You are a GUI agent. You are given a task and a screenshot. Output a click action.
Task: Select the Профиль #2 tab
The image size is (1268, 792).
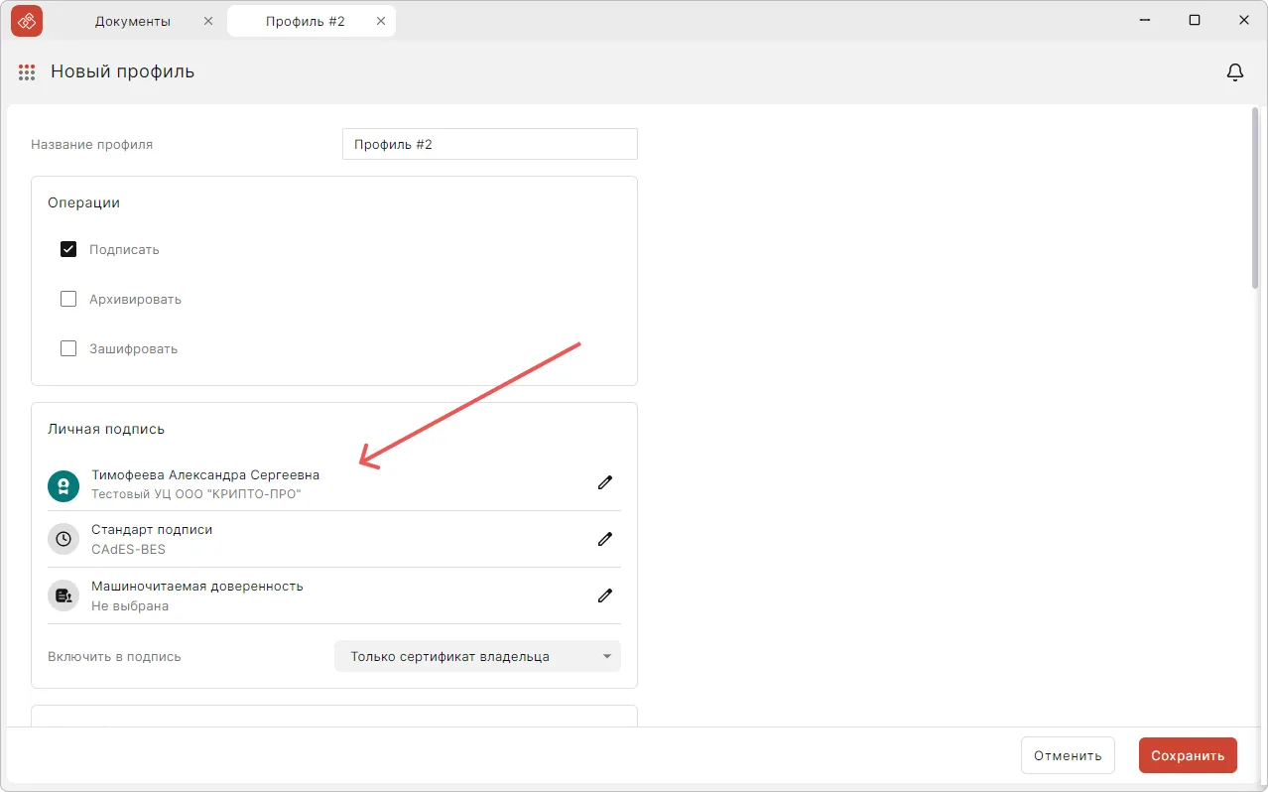tap(306, 21)
